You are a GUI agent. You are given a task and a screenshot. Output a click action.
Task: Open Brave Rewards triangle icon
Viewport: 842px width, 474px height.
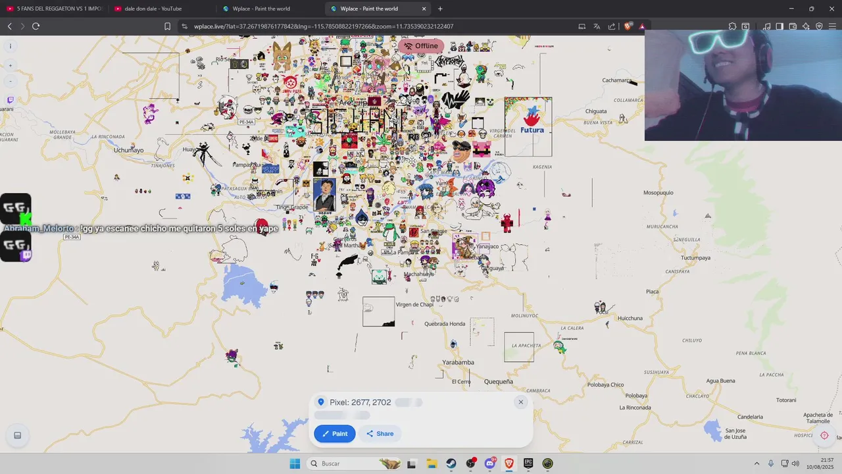[x=642, y=26]
